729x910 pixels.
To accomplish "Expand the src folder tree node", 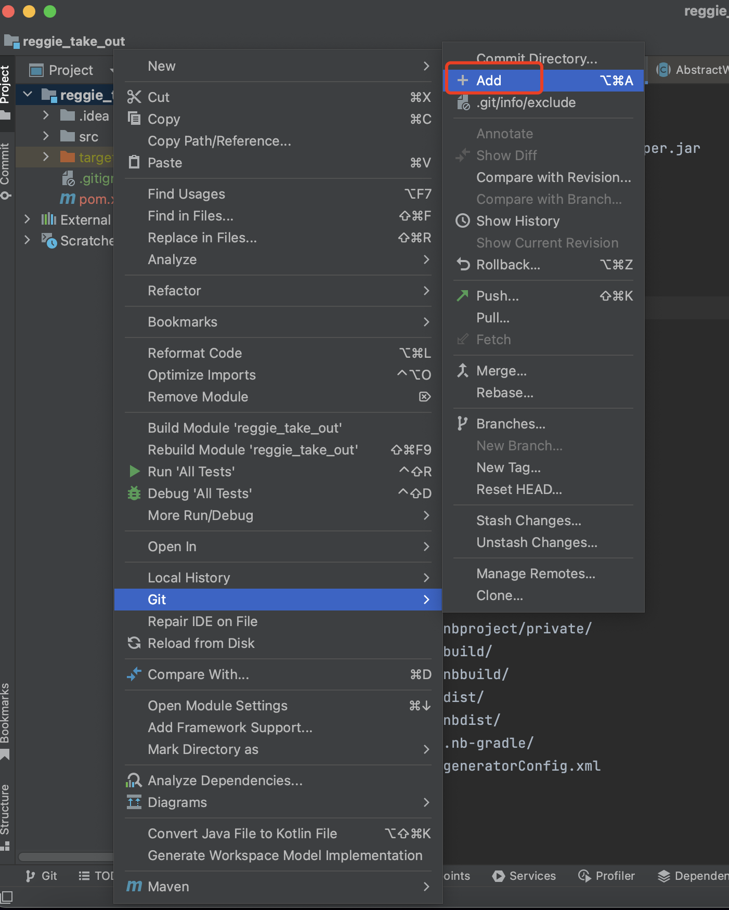I will pyautogui.click(x=46, y=136).
